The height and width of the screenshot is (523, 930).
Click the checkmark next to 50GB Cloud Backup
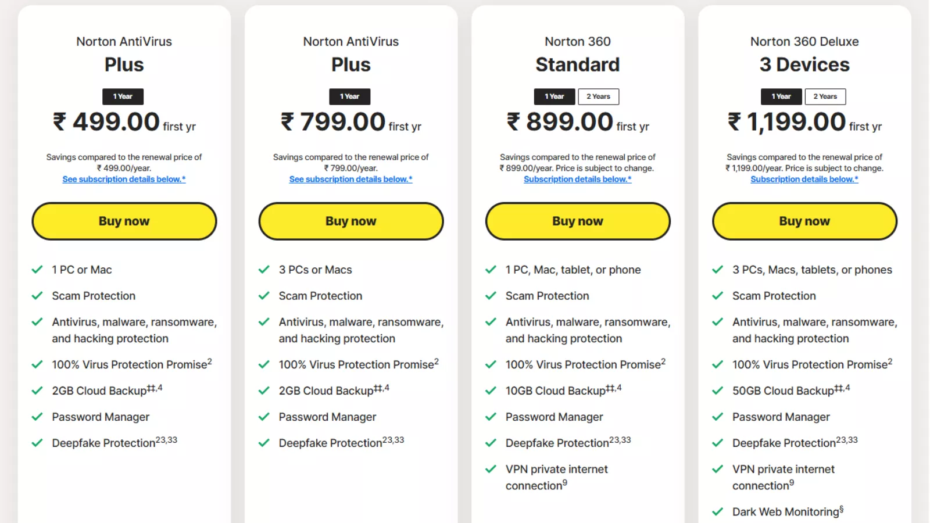click(x=717, y=391)
